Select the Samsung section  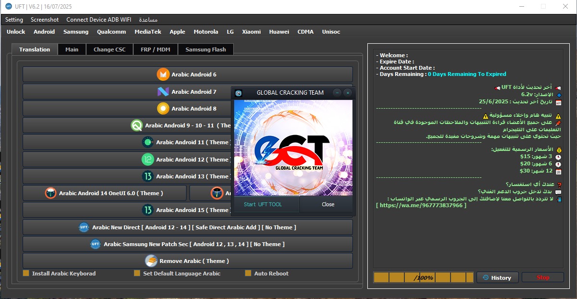[x=76, y=32]
